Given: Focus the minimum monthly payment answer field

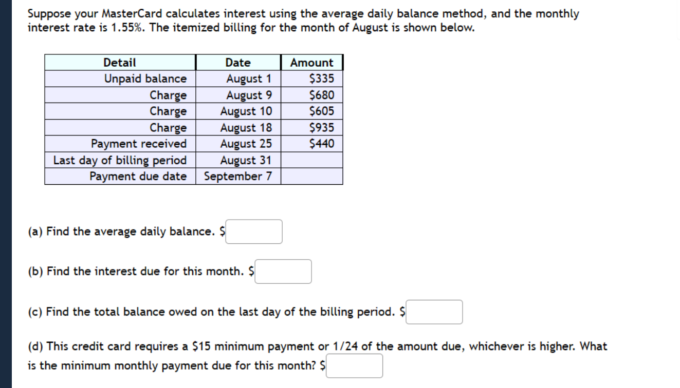Looking at the screenshot, I should tap(355, 366).
